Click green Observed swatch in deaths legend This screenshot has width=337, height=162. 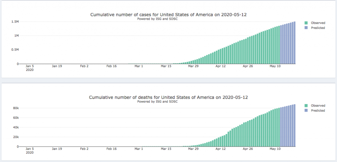(x=306, y=105)
